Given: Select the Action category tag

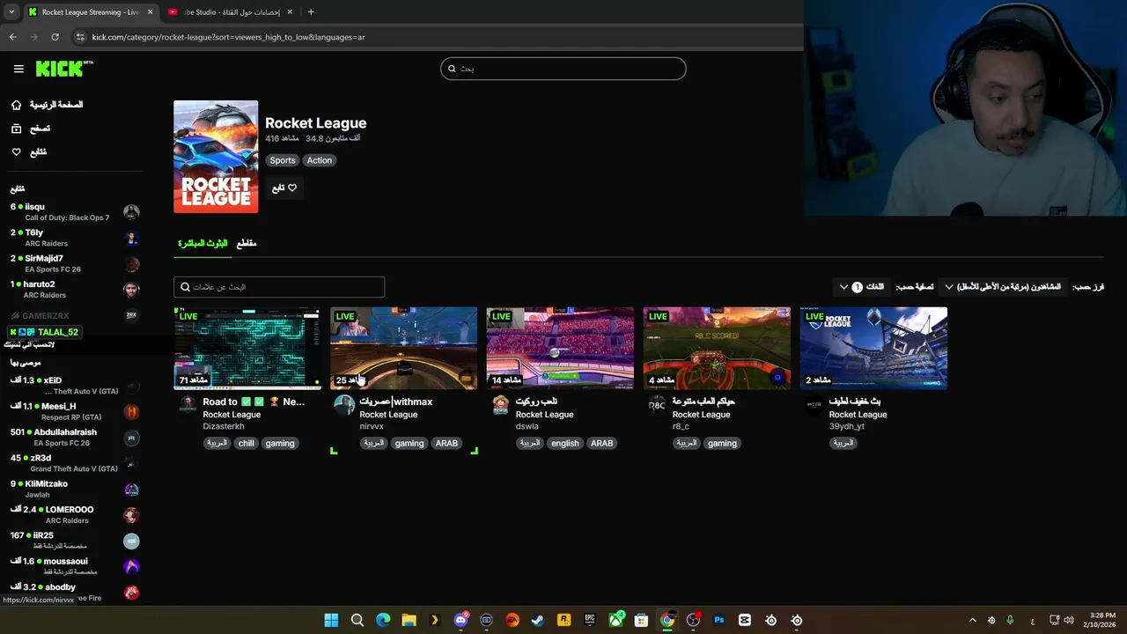Looking at the screenshot, I should click(x=320, y=160).
